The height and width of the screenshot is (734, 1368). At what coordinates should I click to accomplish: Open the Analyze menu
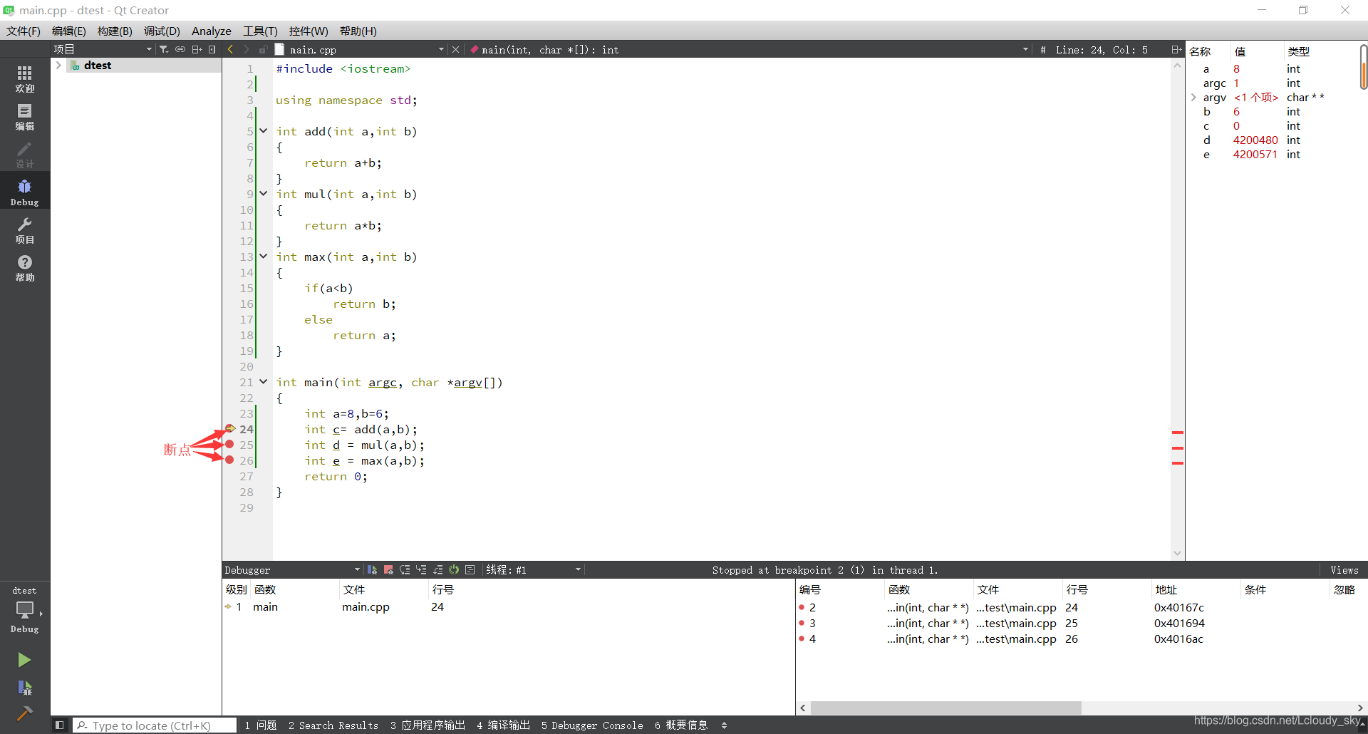pyautogui.click(x=212, y=31)
